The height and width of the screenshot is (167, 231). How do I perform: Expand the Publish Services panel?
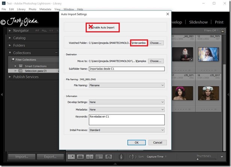(x=10, y=77)
